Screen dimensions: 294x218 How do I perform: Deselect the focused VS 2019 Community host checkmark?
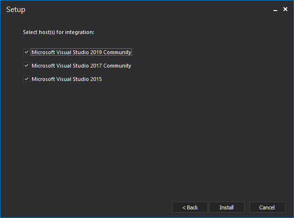pos(26,52)
